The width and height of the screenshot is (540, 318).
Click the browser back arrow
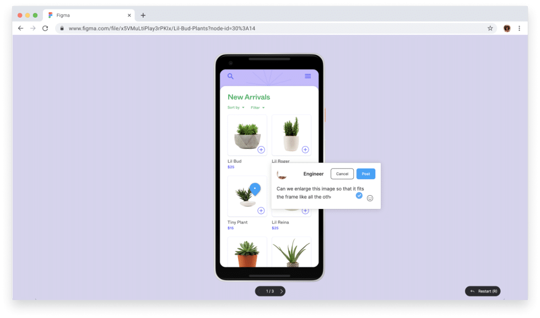click(x=20, y=28)
